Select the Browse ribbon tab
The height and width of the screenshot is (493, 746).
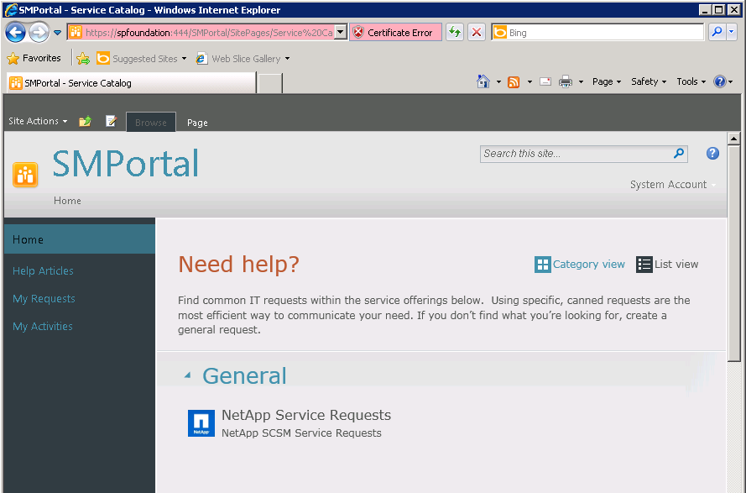click(x=151, y=123)
